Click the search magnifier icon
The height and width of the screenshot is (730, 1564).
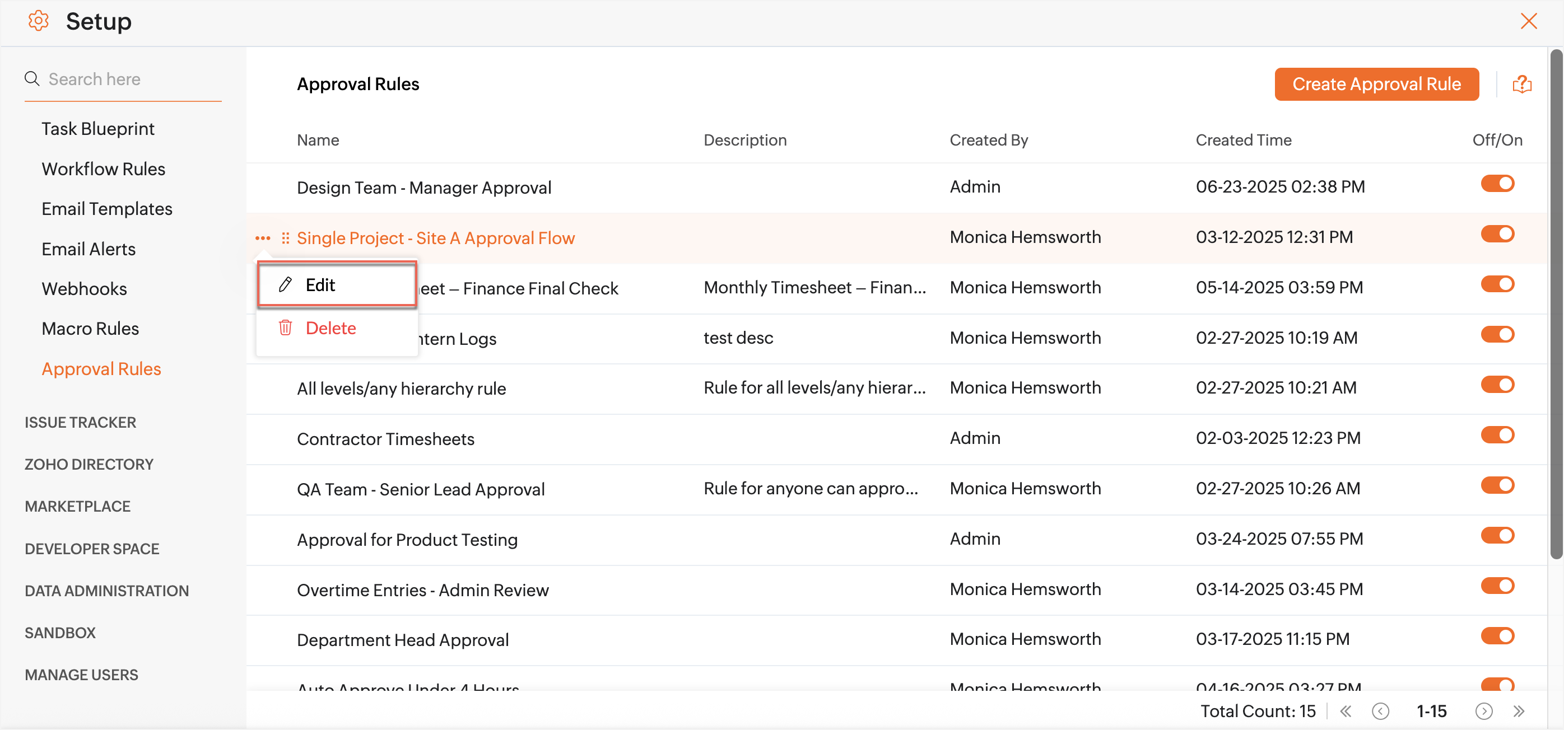point(31,79)
